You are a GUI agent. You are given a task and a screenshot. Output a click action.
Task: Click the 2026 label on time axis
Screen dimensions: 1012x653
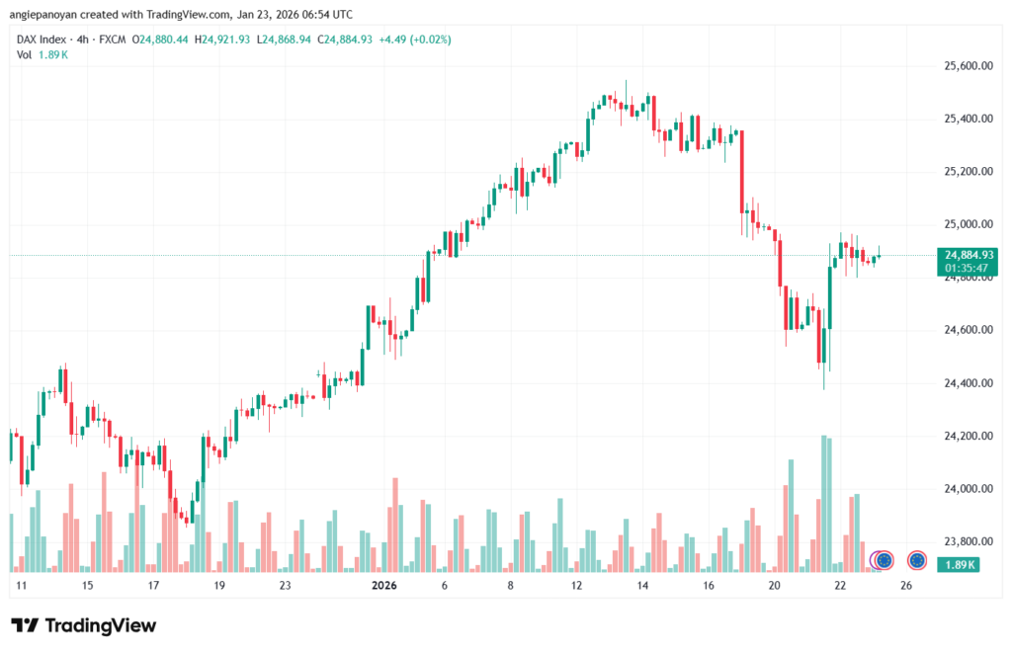pyautogui.click(x=384, y=586)
